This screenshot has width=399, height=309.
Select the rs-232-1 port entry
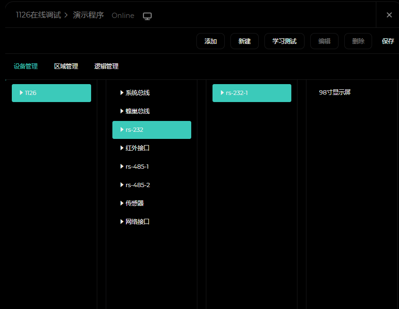[x=252, y=93]
